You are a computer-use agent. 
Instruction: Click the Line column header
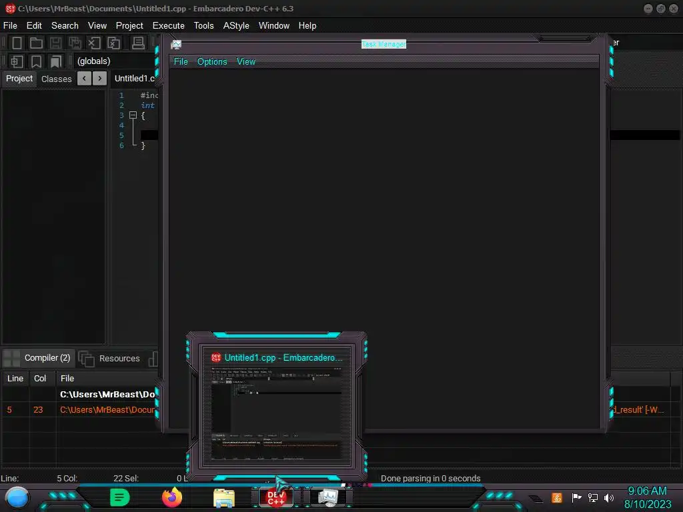(x=15, y=379)
